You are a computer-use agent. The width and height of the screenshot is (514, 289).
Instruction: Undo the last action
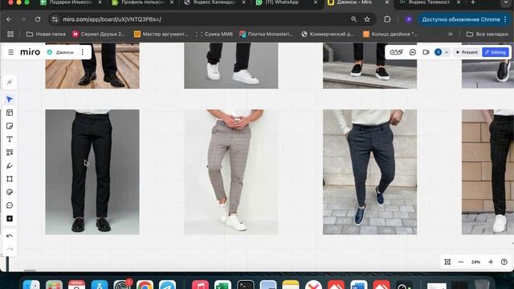[x=10, y=236]
